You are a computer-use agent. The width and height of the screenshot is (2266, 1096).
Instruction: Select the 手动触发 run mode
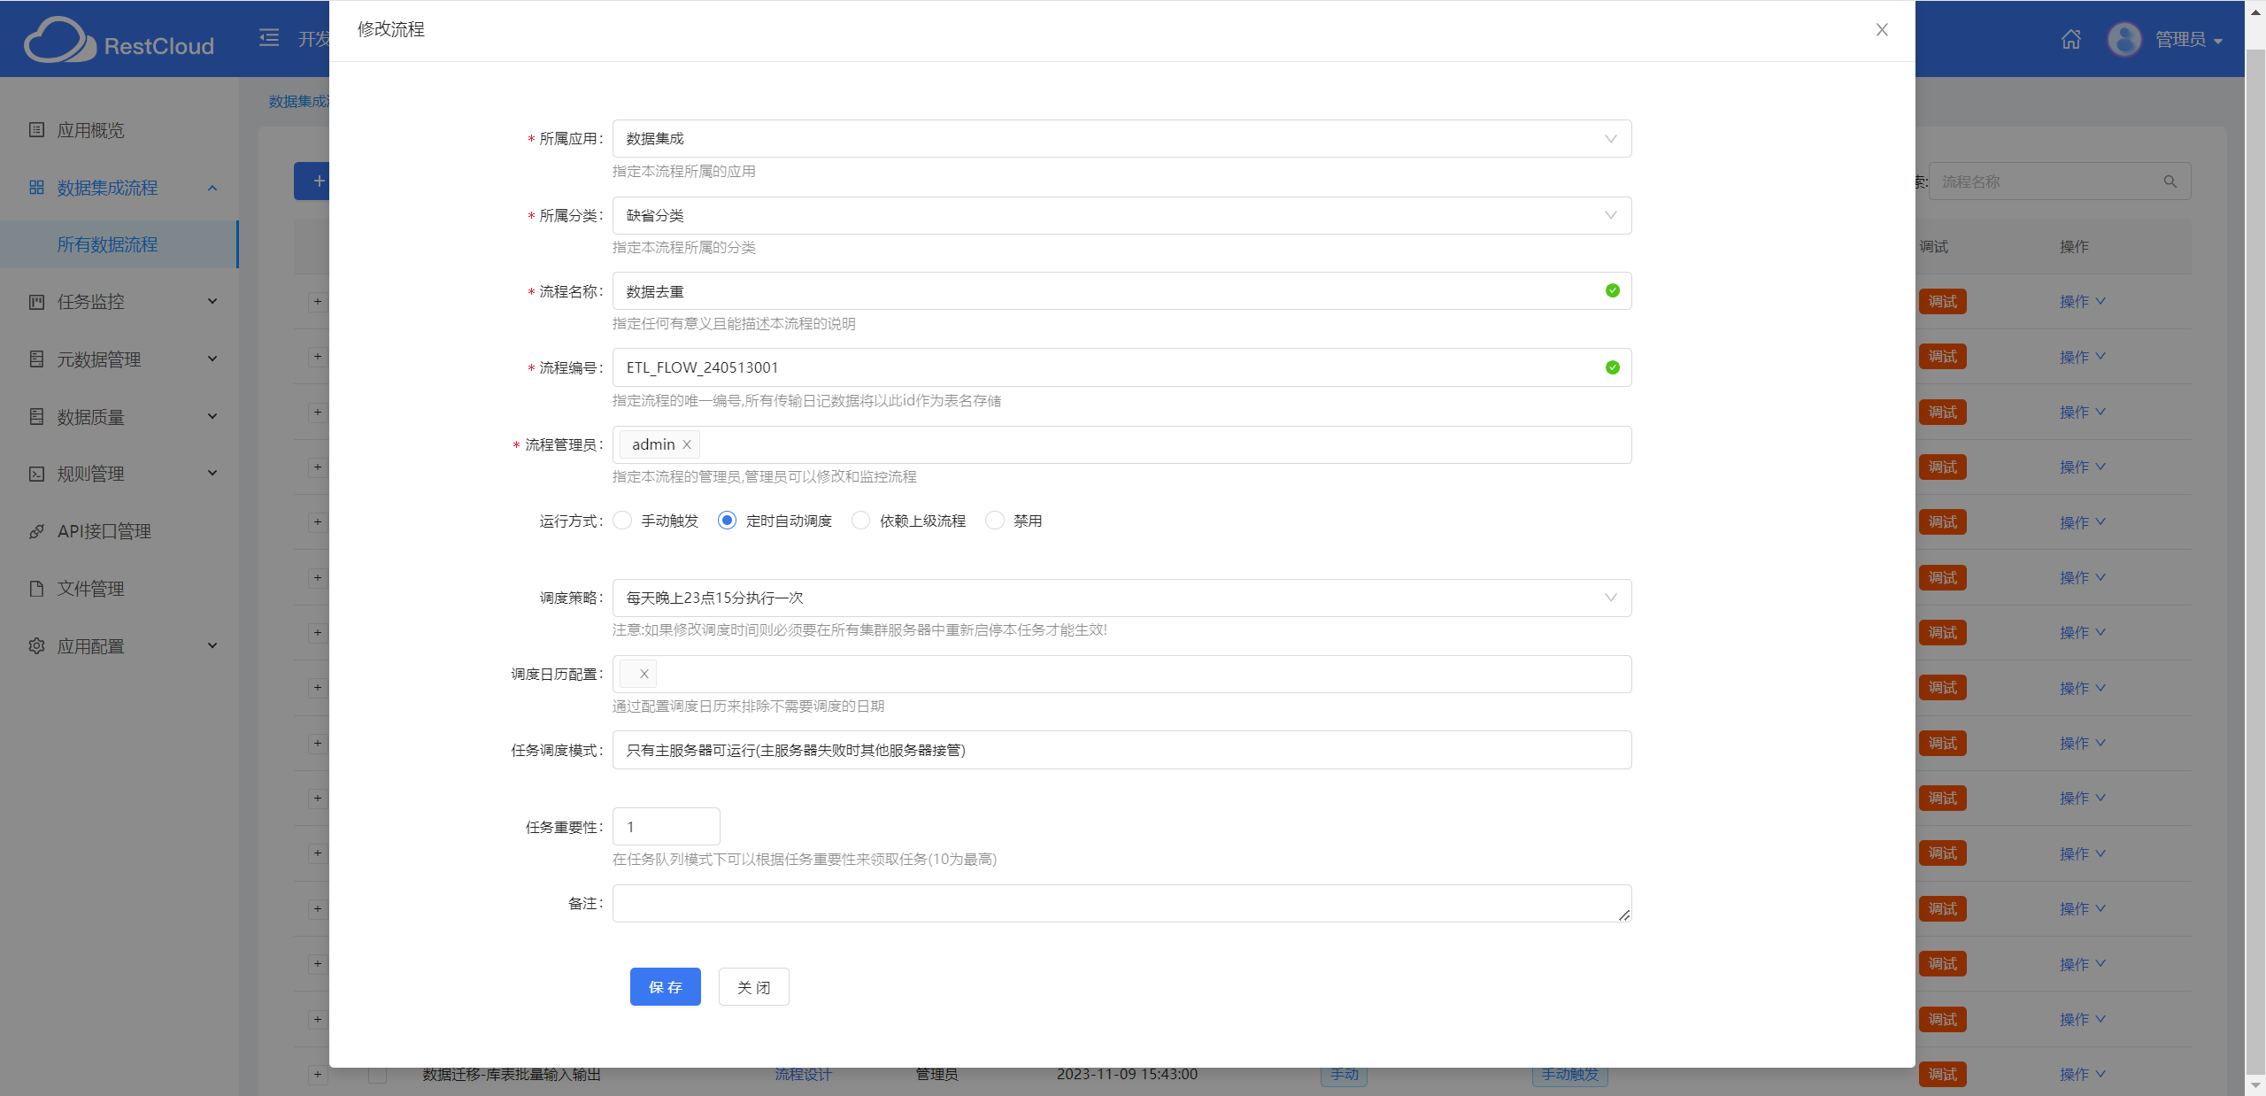click(622, 521)
